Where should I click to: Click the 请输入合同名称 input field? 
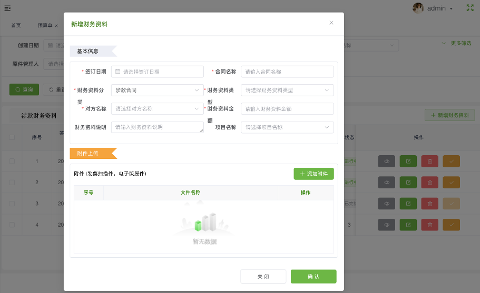point(287,72)
